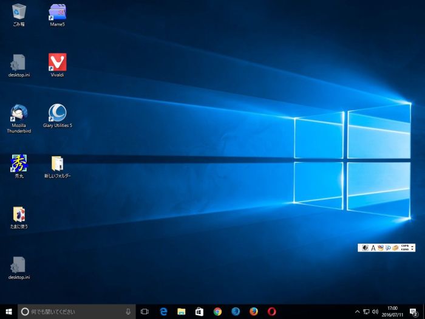Toggle CAPS/KANA lock on the language bar
425x319 pixels.
tap(405, 248)
